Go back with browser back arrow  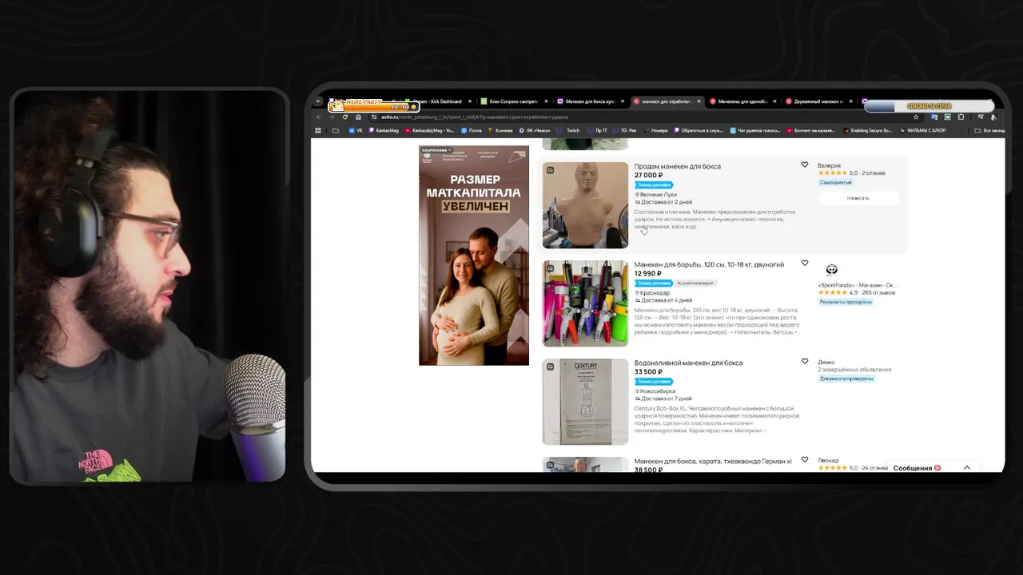(x=319, y=117)
